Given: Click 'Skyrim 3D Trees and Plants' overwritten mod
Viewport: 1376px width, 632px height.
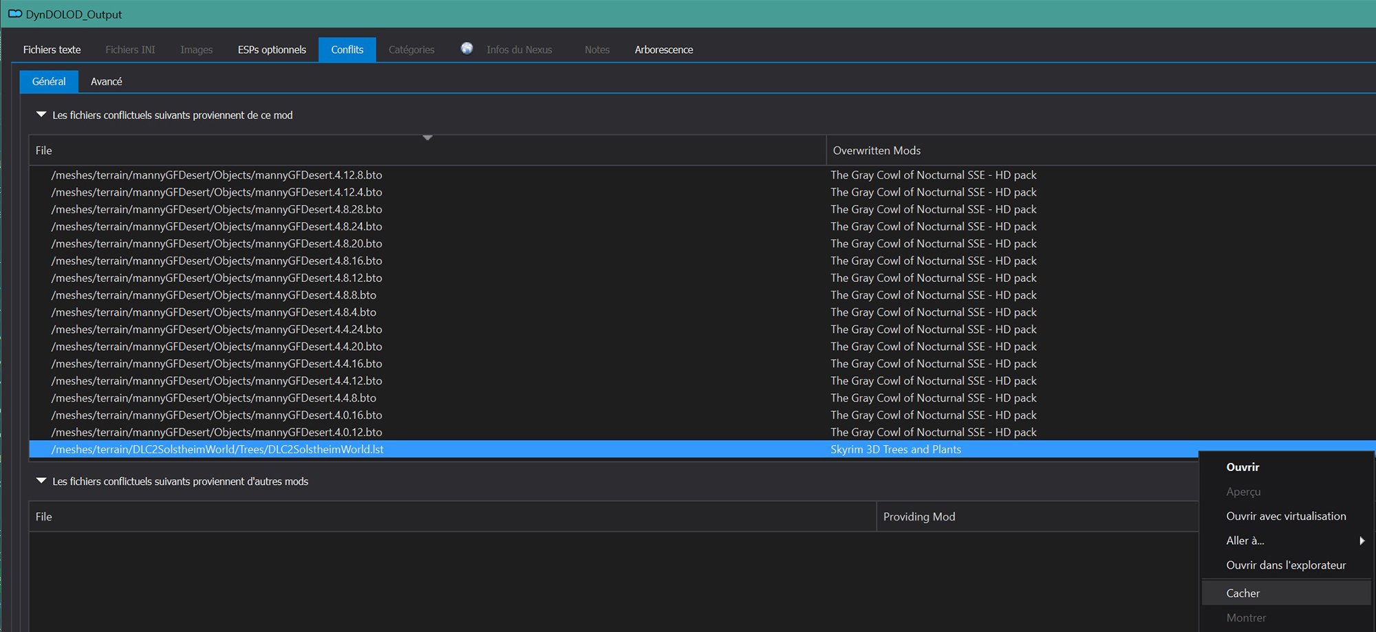Looking at the screenshot, I should pos(896,449).
